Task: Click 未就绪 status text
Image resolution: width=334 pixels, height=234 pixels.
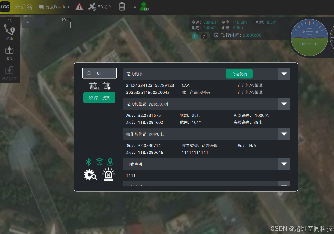Action: point(24,7)
